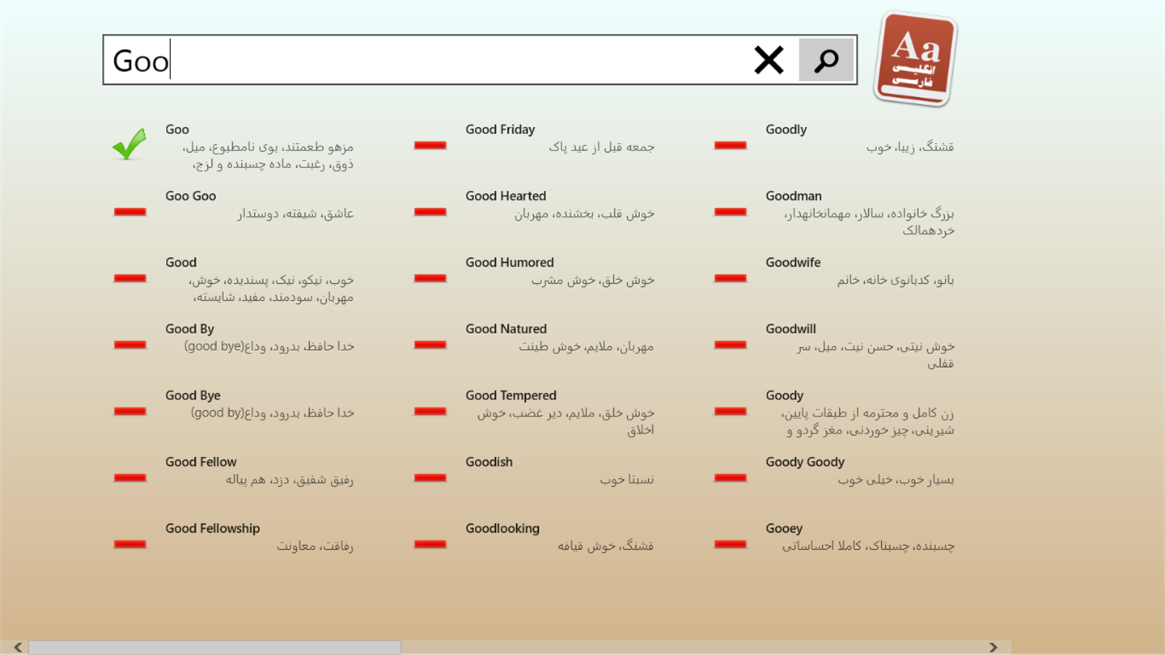The width and height of the screenshot is (1165, 655).
Task: Click the red dash icon beside Good Fellowship
Action: [130, 543]
